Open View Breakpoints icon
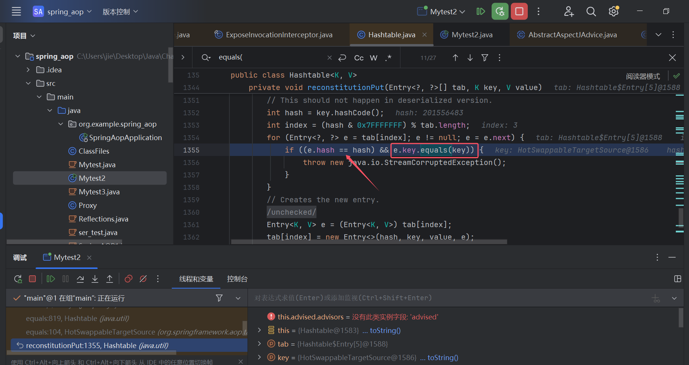Screen dimensions: 689x365 128,279
